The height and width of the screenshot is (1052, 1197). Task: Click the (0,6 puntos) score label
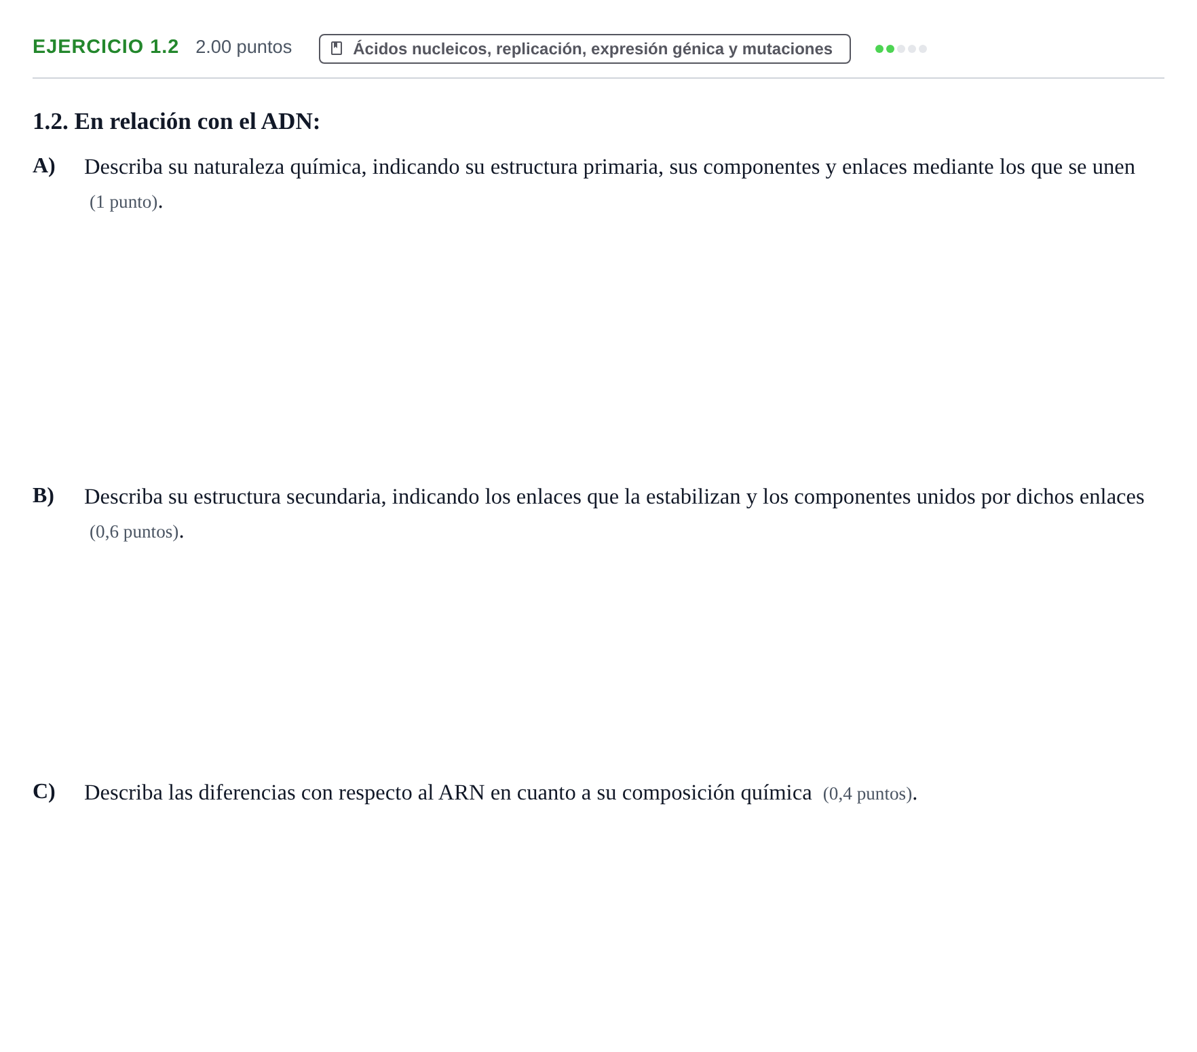coord(134,532)
